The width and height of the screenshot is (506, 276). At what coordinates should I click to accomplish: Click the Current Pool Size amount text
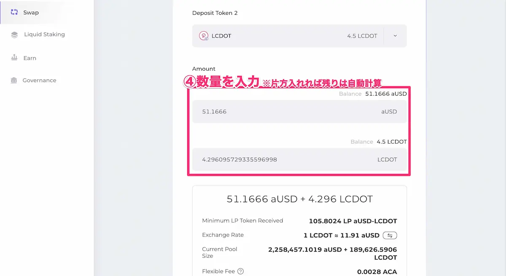click(x=333, y=253)
